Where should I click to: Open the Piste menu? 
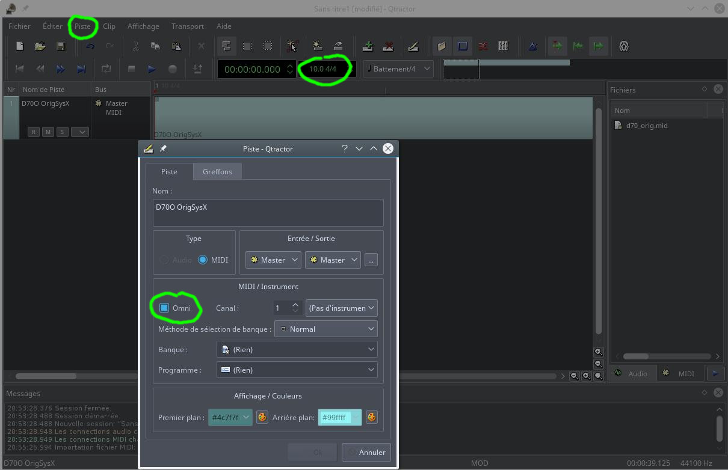point(82,26)
